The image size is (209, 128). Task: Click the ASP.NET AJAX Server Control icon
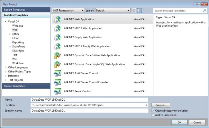tap(58, 73)
